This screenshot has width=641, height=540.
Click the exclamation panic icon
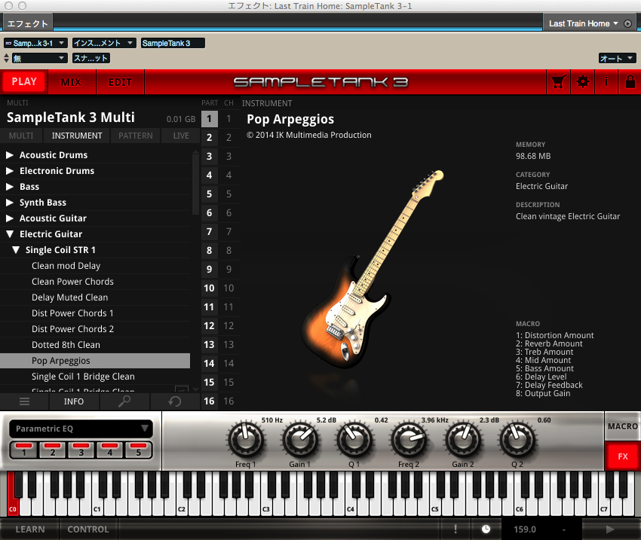pyautogui.click(x=455, y=529)
